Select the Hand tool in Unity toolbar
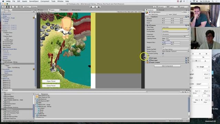 pyautogui.click(x=4, y=7)
